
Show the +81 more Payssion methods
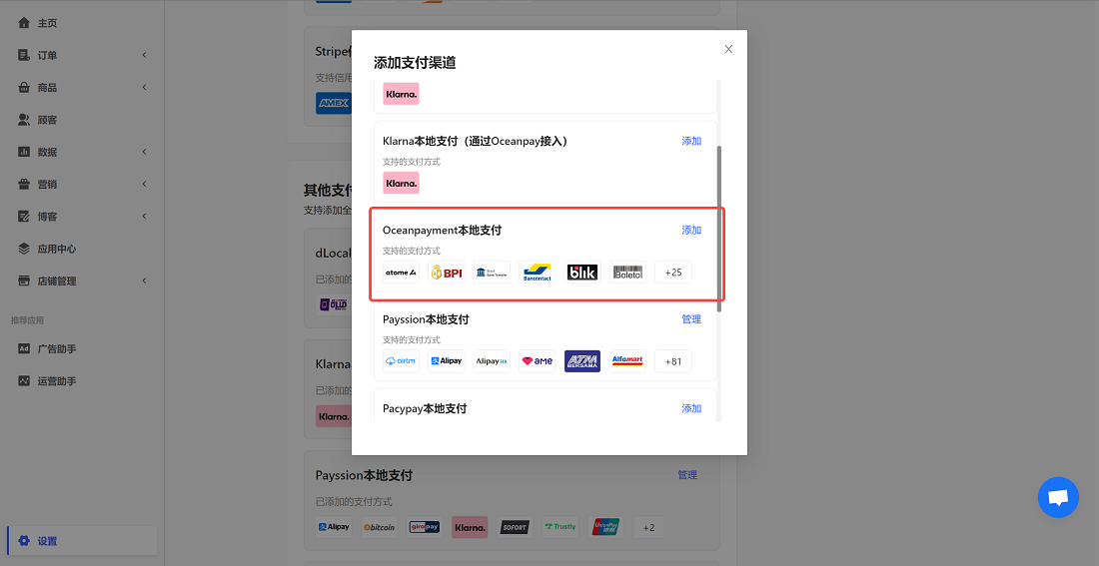[673, 361]
